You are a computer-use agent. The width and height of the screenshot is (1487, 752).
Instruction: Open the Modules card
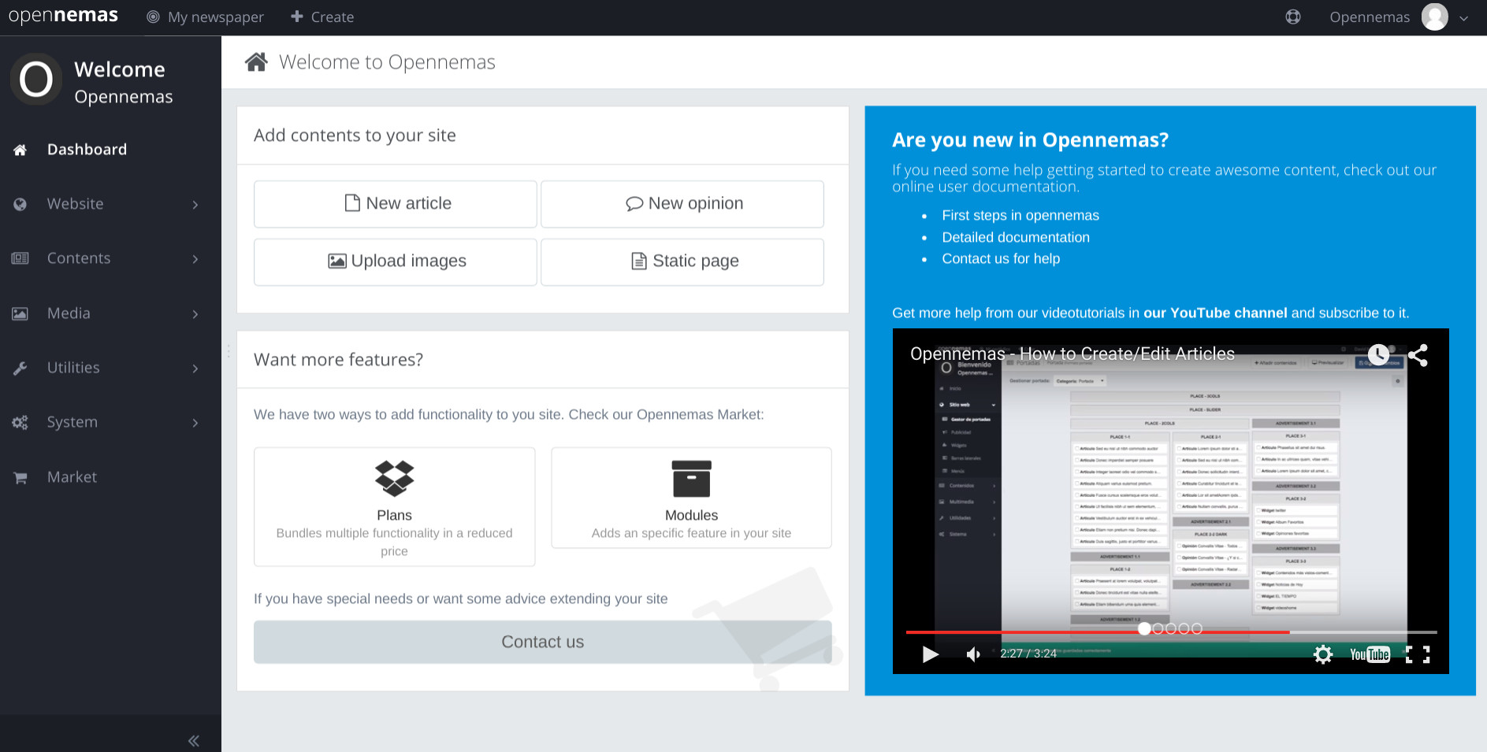click(692, 498)
